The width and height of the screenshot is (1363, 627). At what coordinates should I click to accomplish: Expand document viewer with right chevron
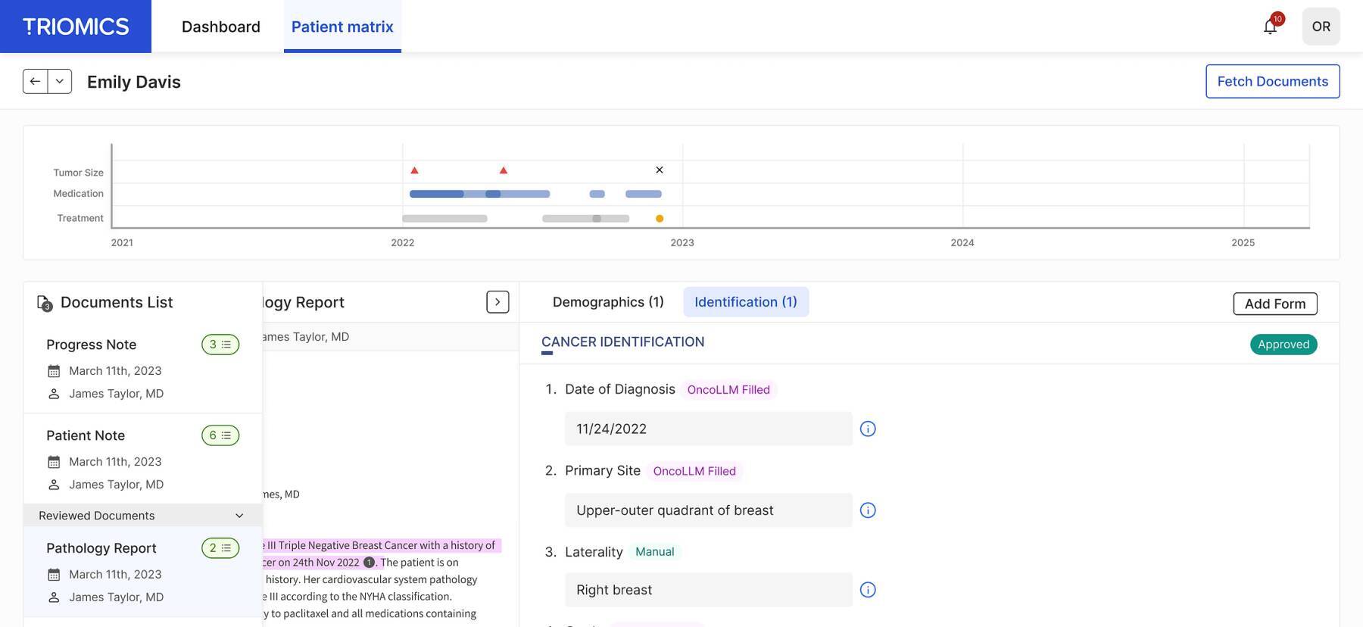click(x=497, y=302)
